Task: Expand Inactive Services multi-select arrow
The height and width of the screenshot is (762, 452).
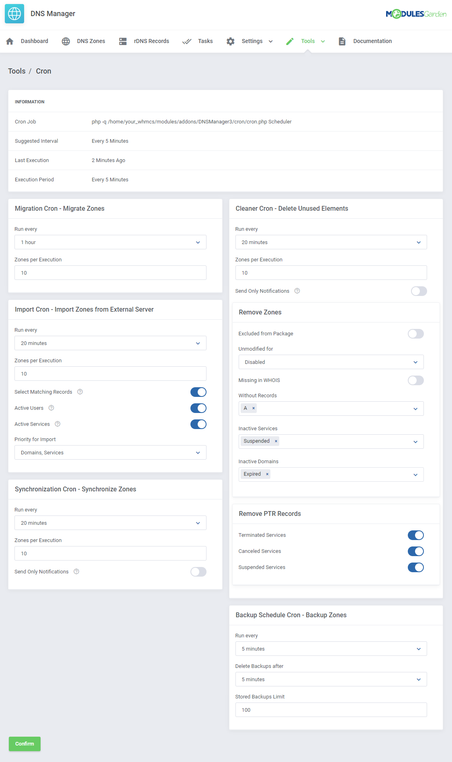Action: click(415, 442)
